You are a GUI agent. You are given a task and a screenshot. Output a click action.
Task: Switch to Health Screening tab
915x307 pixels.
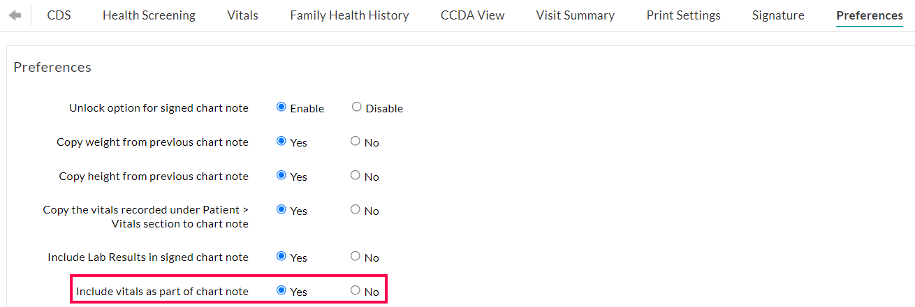[x=149, y=15]
